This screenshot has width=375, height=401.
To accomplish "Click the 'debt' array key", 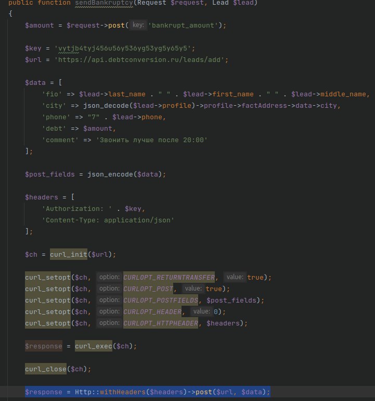I will [x=54, y=129].
